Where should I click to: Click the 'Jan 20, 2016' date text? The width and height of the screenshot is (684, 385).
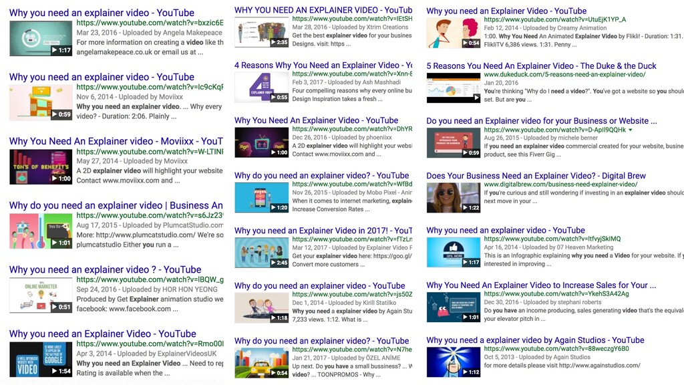[x=501, y=83]
